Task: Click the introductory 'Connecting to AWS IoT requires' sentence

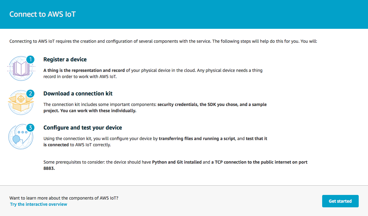Action: [x=163, y=41]
